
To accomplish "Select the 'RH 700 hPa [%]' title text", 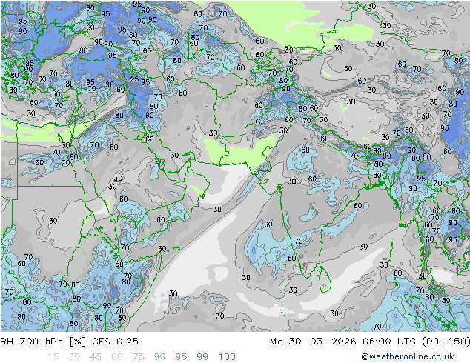I will (43, 342).
